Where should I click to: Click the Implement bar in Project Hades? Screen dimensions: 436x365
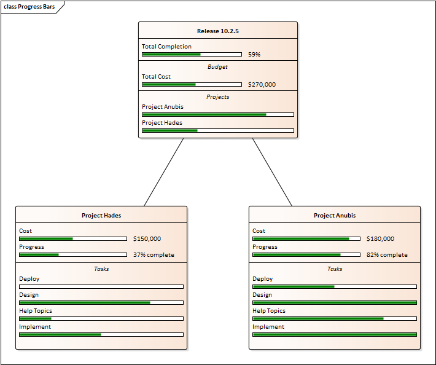(101, 334)
